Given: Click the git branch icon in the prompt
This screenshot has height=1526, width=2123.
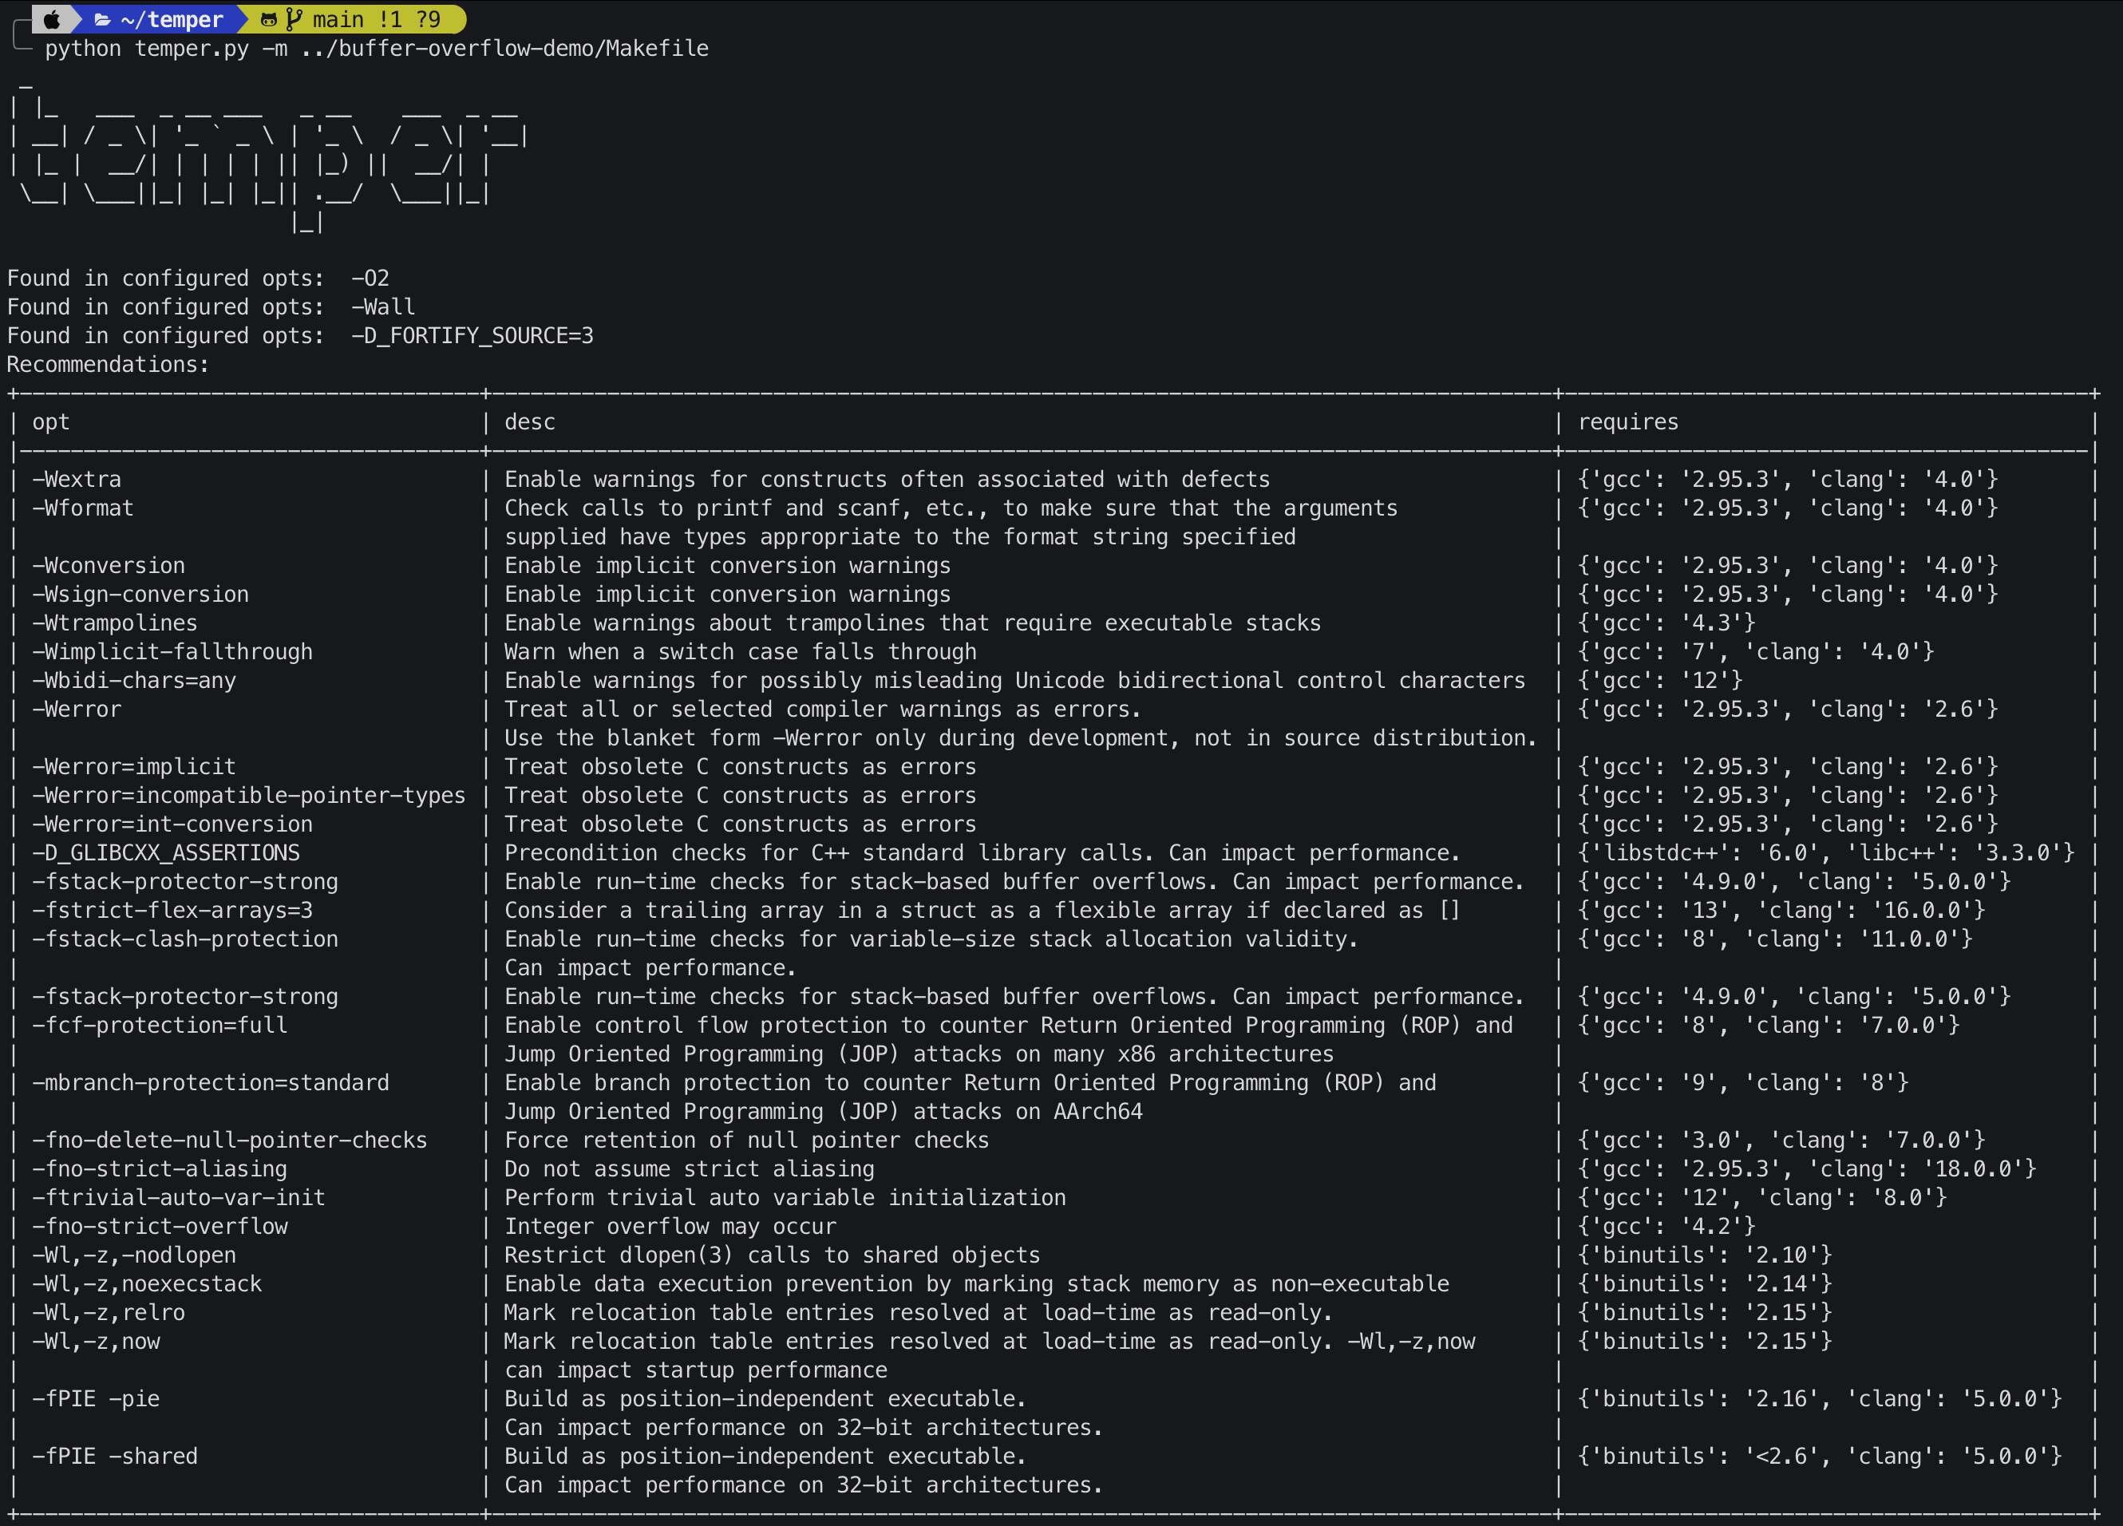Looking at the screenshot, I should coord(294,18).
